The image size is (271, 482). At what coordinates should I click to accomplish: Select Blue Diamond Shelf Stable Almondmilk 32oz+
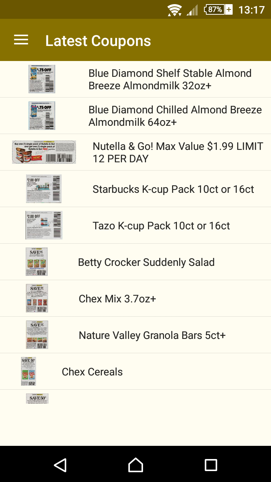pos(135,79)
